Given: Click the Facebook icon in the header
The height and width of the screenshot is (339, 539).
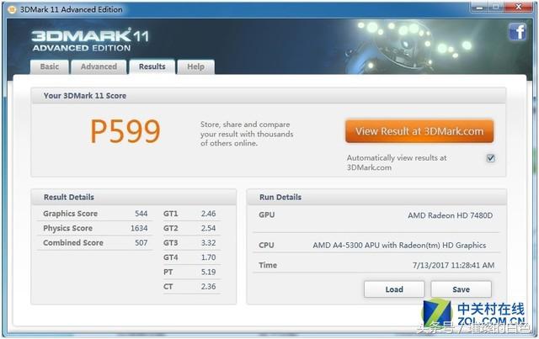Looking at the screenshot, I should pyautogui.click(x=516, y=33).
